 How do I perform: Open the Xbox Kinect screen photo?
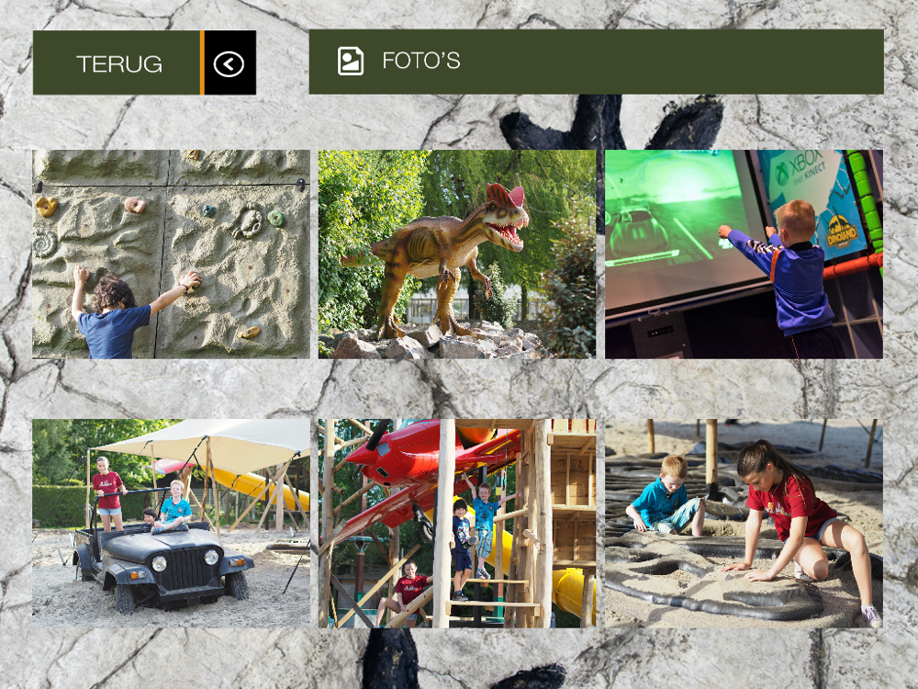[x=744, y=254]
